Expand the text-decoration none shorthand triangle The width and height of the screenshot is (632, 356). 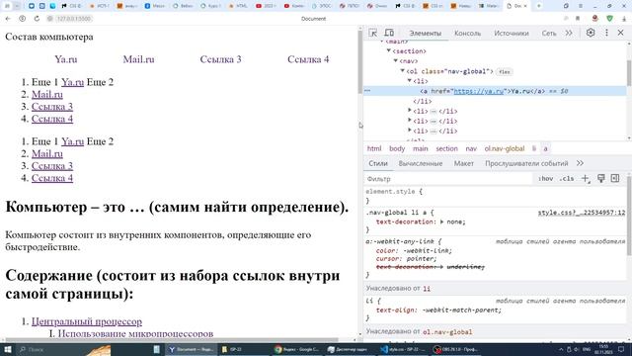(441, 222)
